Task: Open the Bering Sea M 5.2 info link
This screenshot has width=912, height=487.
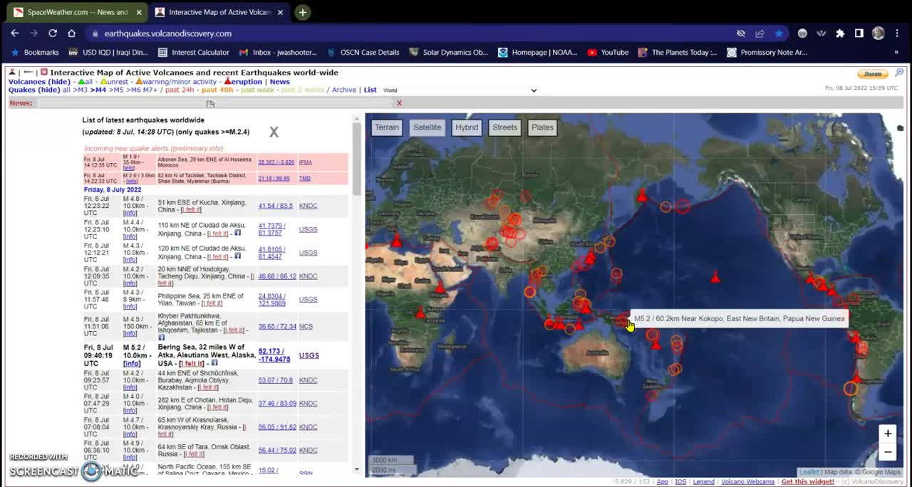Action: [132, 364]
